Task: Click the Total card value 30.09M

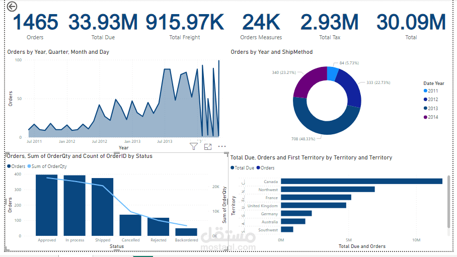Action: [x=411, y=22]
